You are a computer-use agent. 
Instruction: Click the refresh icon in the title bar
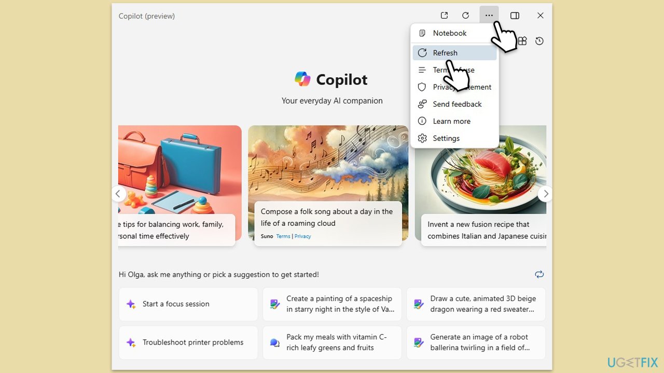tap(466, 16)
